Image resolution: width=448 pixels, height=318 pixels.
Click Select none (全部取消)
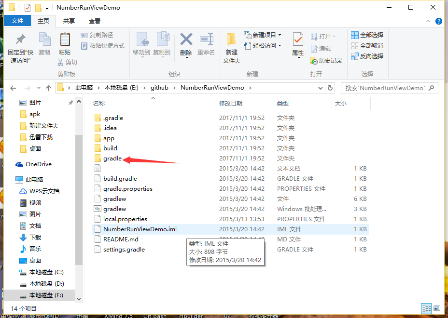tap(367, 46)
